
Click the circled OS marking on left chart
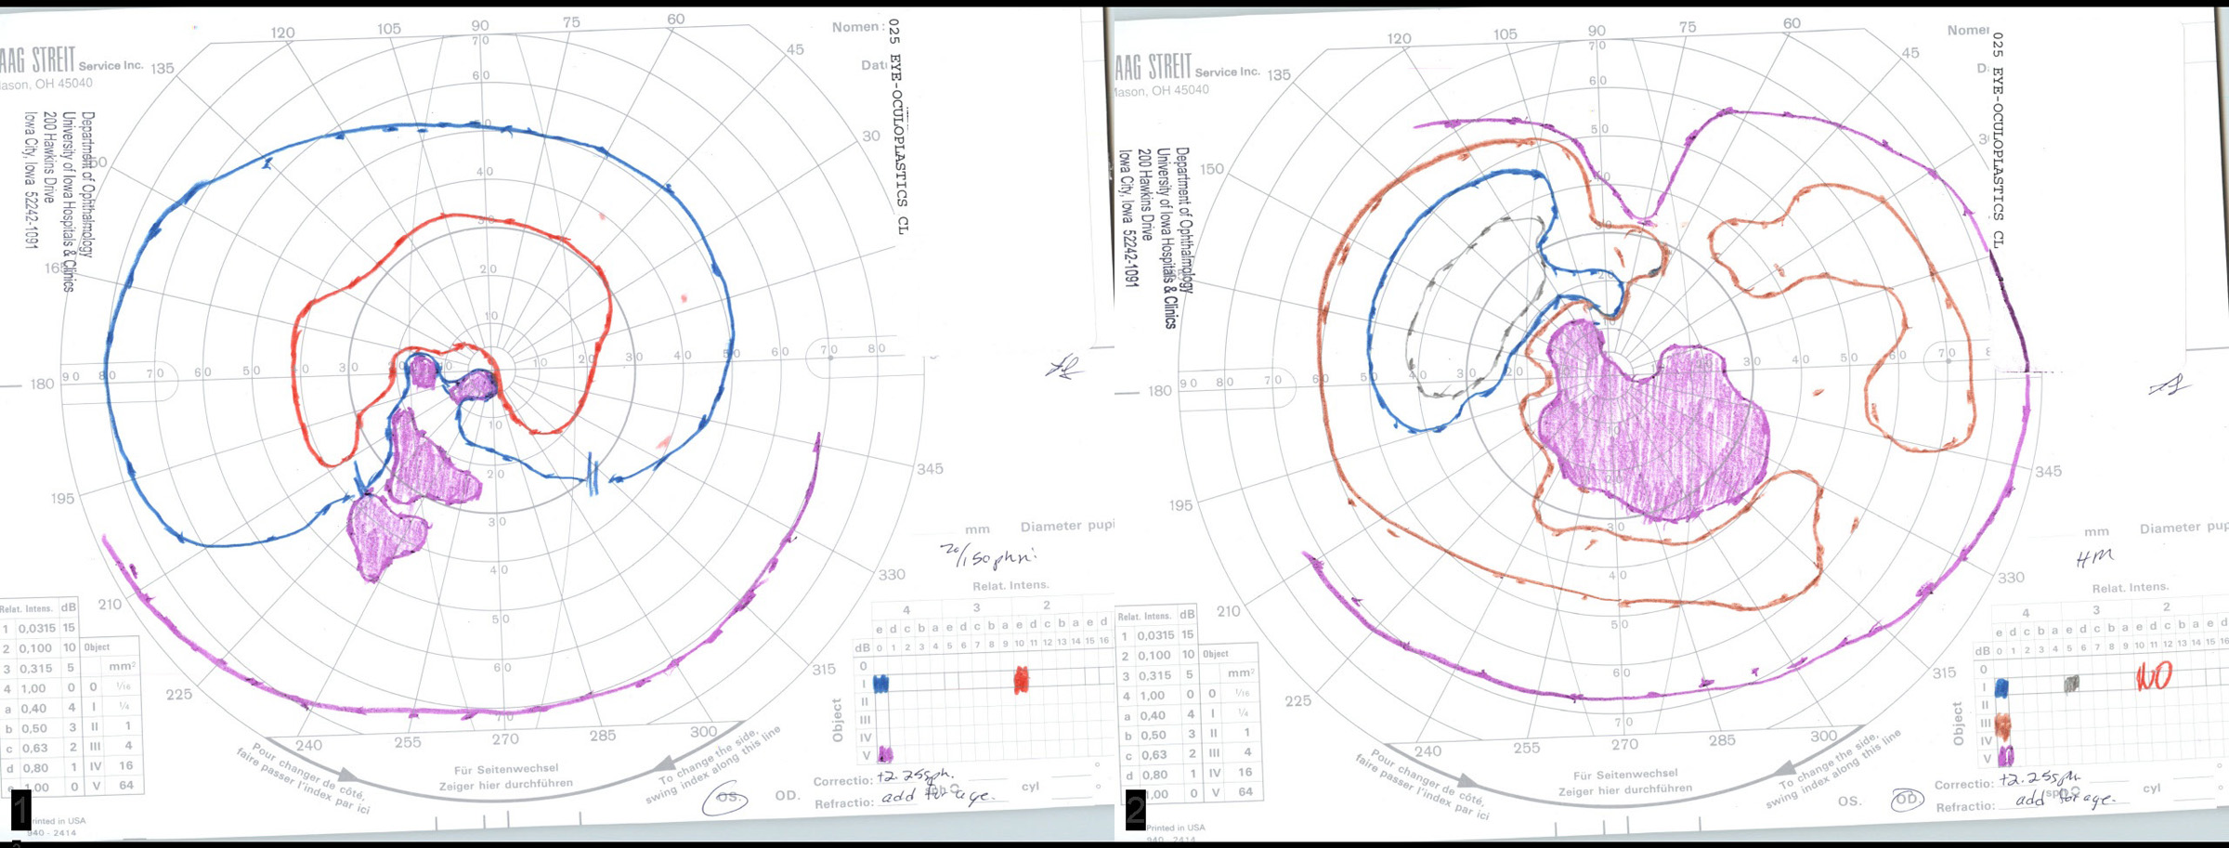725,797
